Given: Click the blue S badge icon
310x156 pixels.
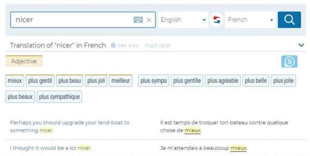Looking at the screenshot, I should 289,62.
